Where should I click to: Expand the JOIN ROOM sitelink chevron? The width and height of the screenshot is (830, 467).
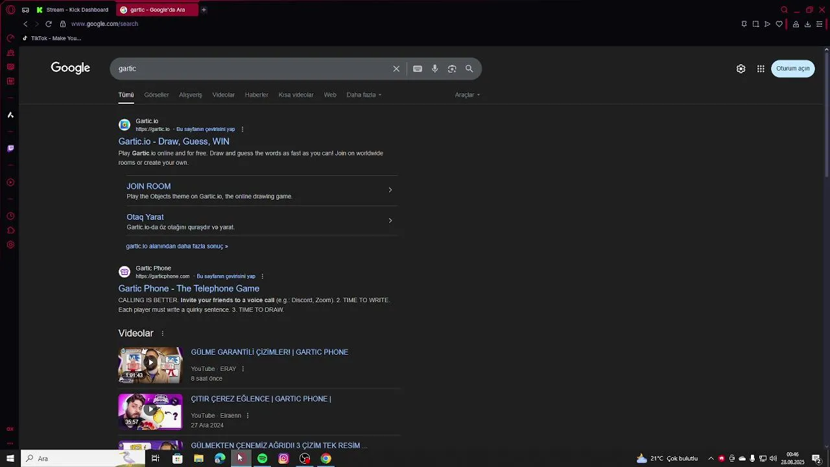point(390,190)
